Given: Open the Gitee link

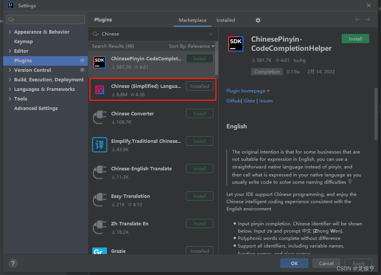Looking at the screenshot, I should [249, 101].
